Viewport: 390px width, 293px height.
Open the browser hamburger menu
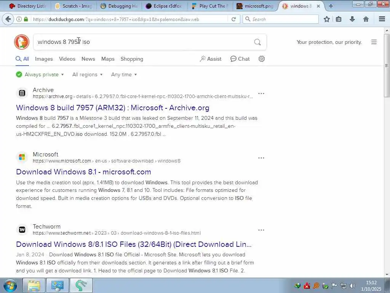pos(382,19)
